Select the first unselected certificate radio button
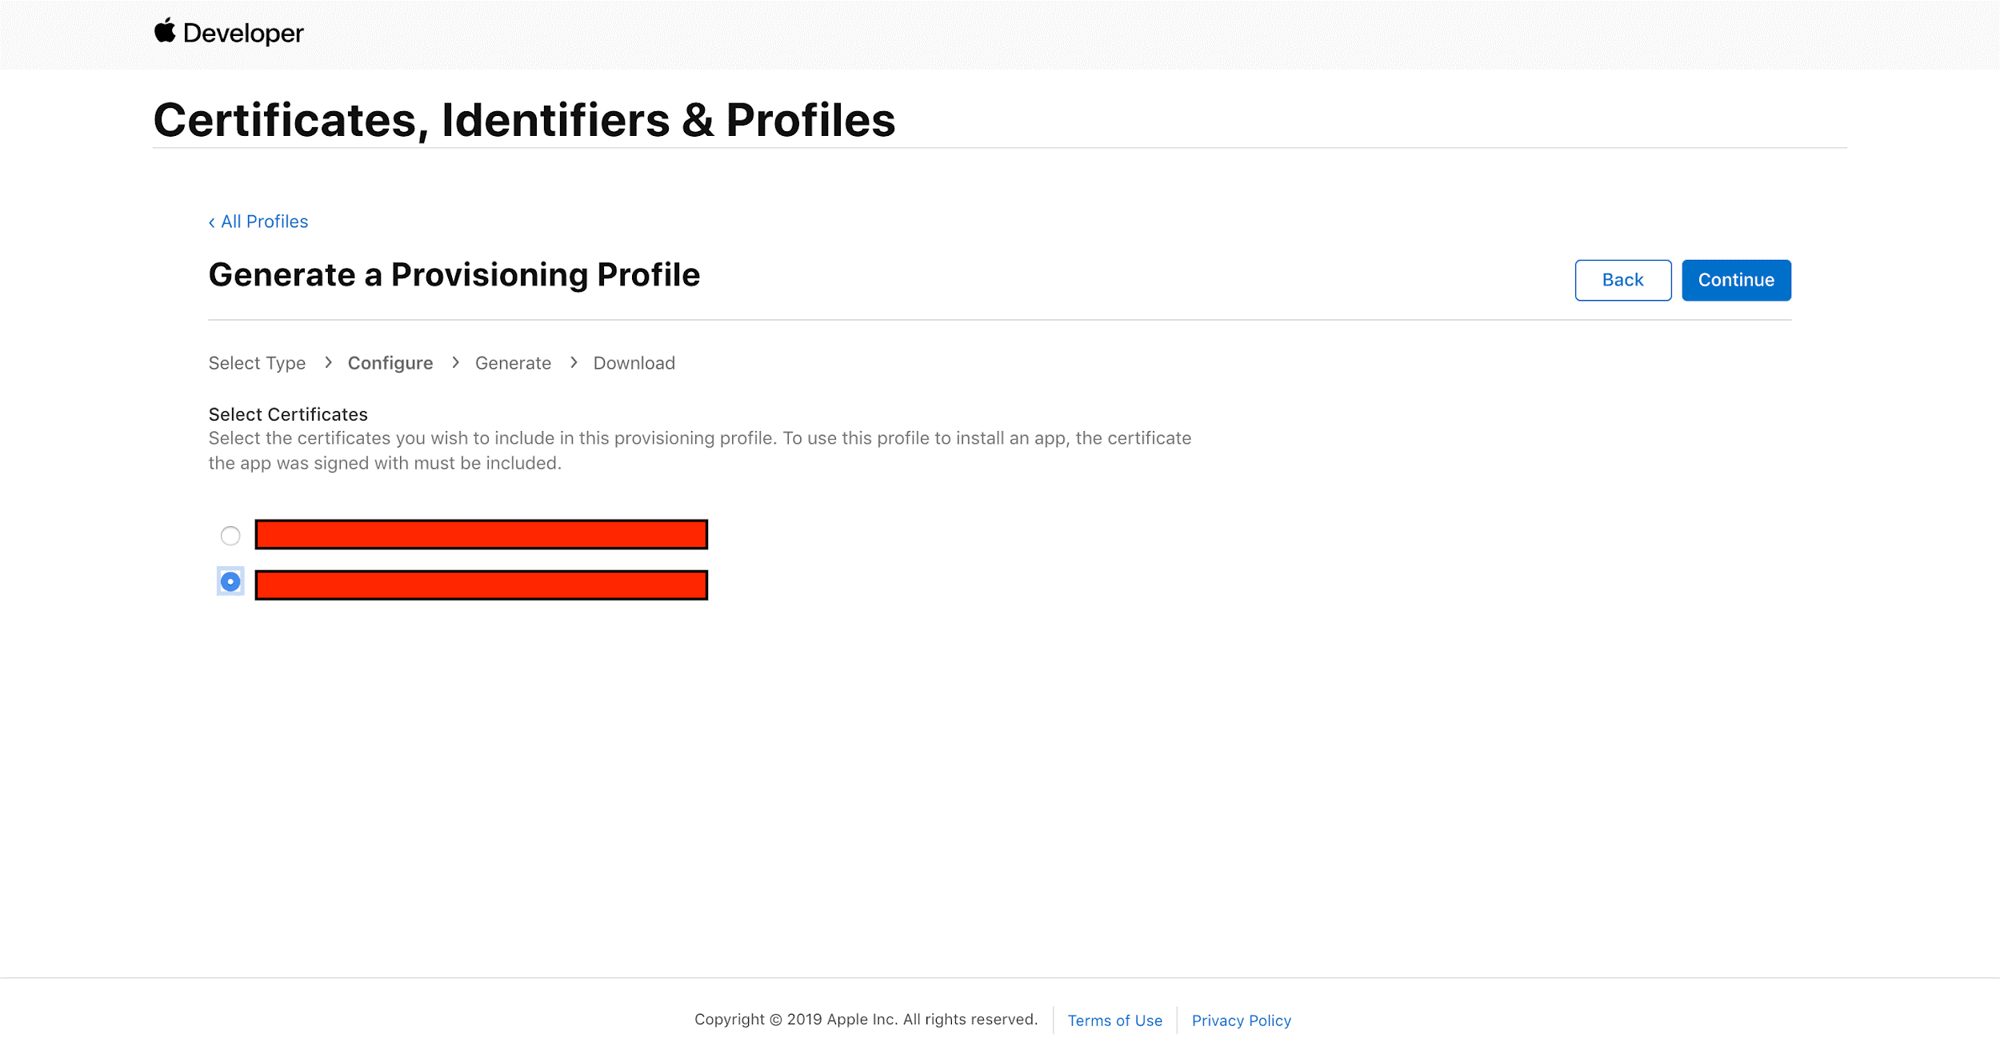2000x1062 pixels. 229,534
